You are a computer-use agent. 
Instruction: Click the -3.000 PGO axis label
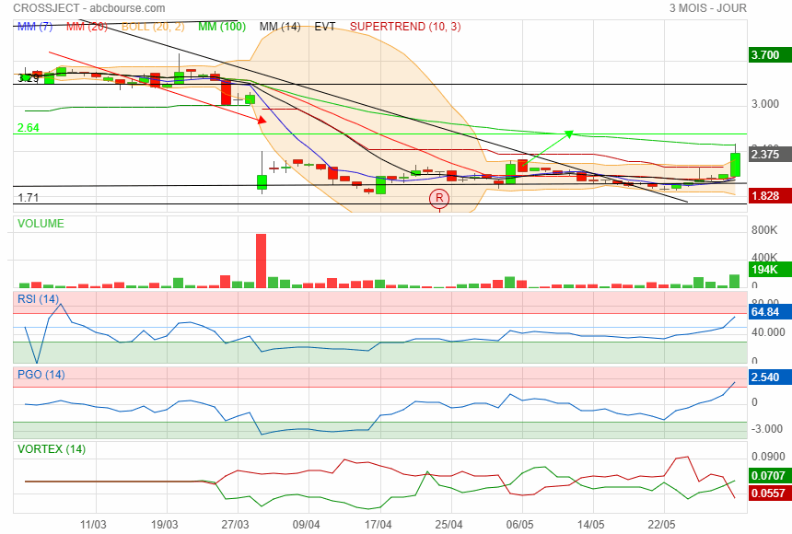click(x=768, y=428)
